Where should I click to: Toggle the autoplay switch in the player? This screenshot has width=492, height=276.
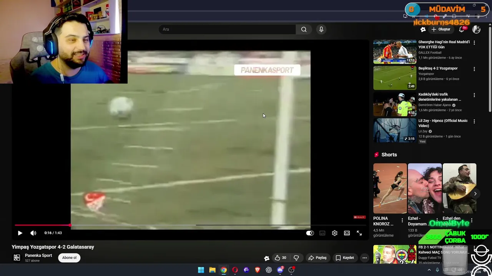coord(310,233)
